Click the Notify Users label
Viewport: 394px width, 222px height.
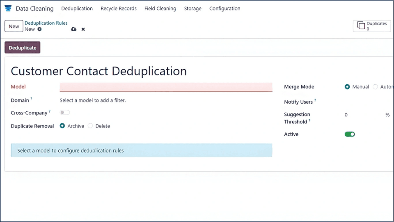coord(298,102)
